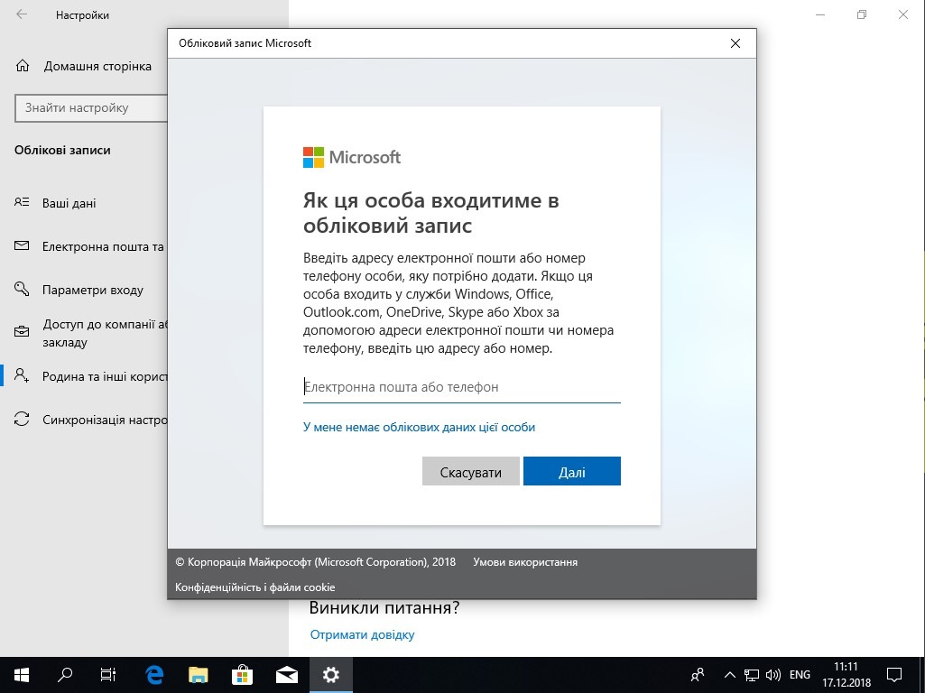Viewport: 925px width, 693px height.
Task: Select Електронна пошта sidebar item
Action: coord(103,246)
